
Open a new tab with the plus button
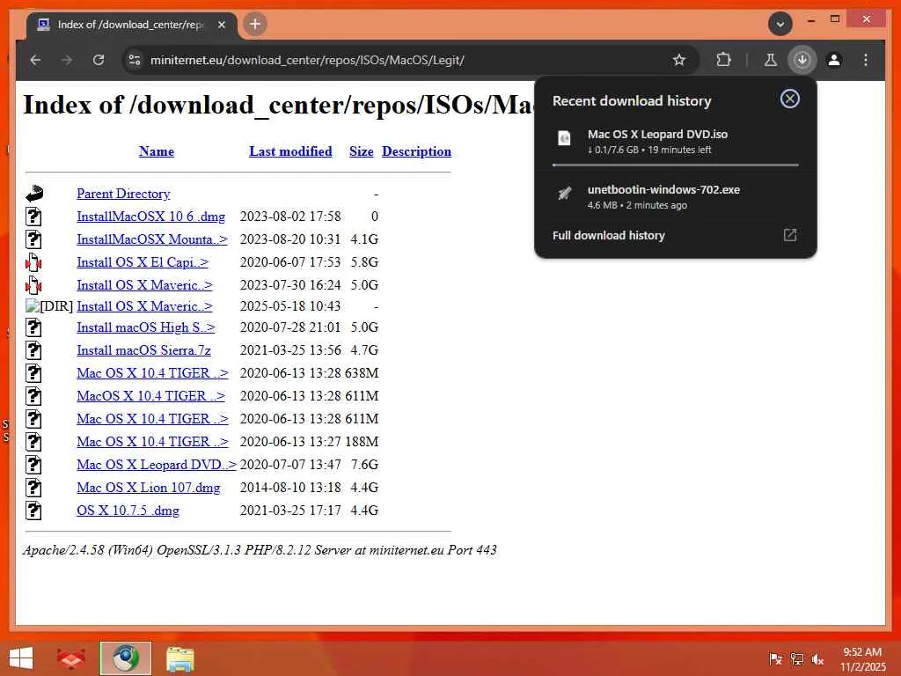point(255,24)
